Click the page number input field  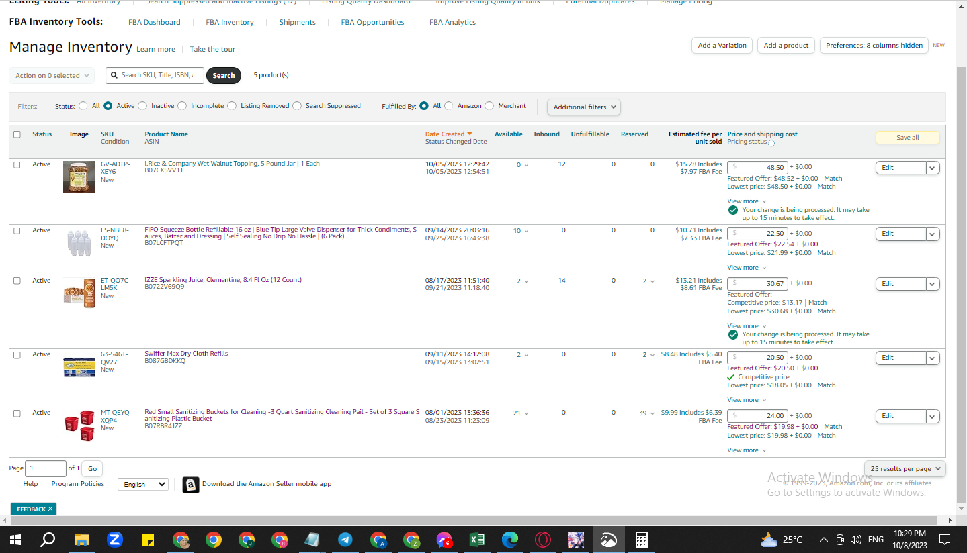46,468
